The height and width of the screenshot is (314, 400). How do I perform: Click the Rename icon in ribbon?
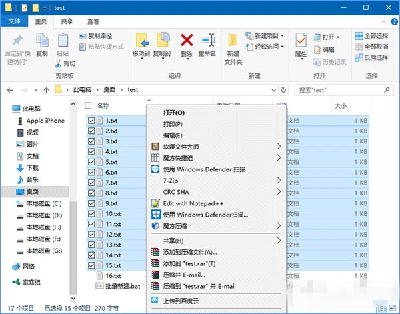(208, 41)
